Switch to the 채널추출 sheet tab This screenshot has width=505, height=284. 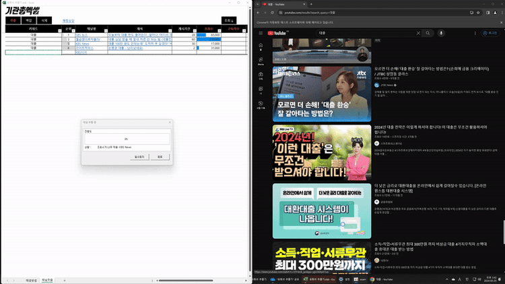pos(47,280)
